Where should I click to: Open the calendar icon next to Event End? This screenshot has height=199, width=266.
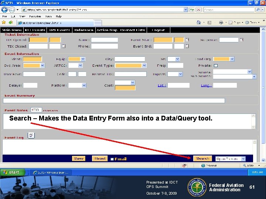tap(187, 46)
